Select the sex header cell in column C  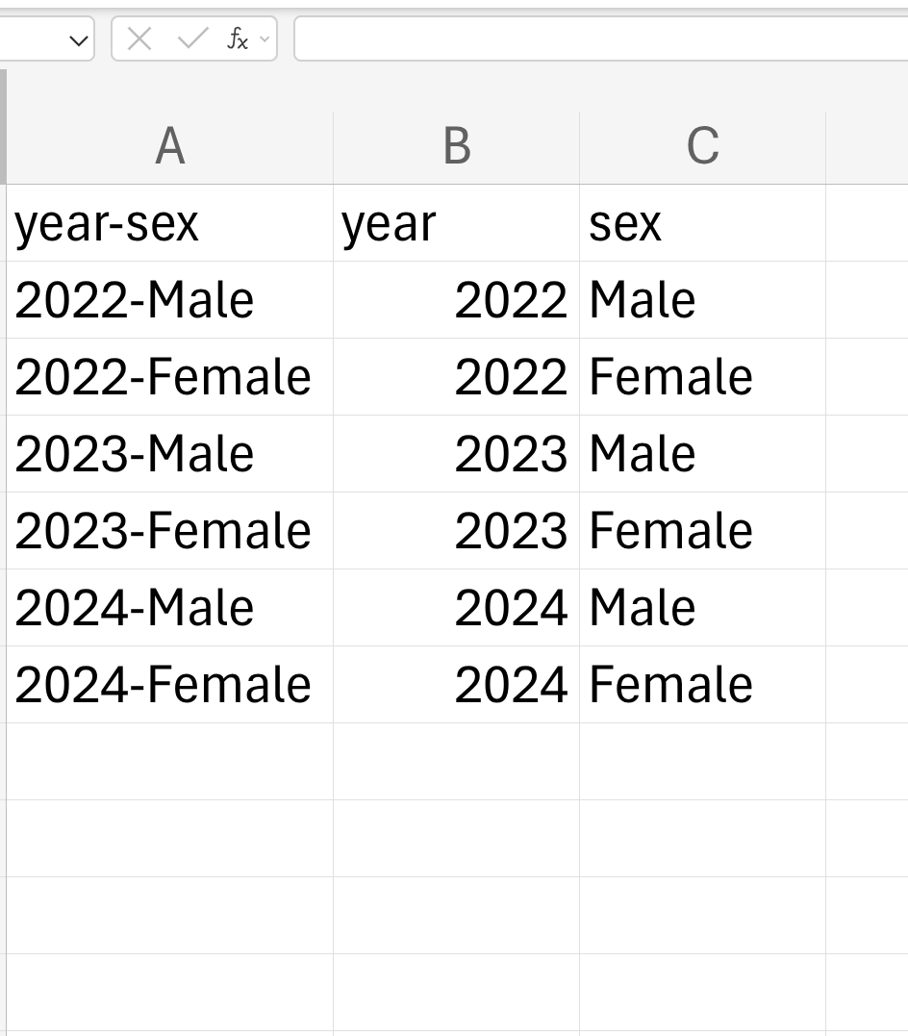(x=702, y=223)
